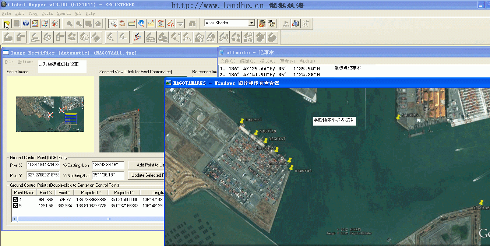Screen dimensions: 490x246
Task: Select the Zoom tool with magnifier cursor
Action: [113, 24]
